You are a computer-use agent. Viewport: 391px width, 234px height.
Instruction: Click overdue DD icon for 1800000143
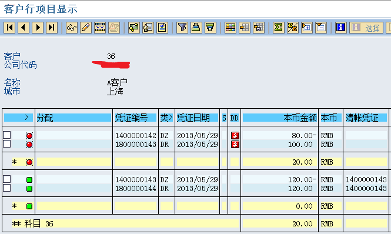point(235,144)
